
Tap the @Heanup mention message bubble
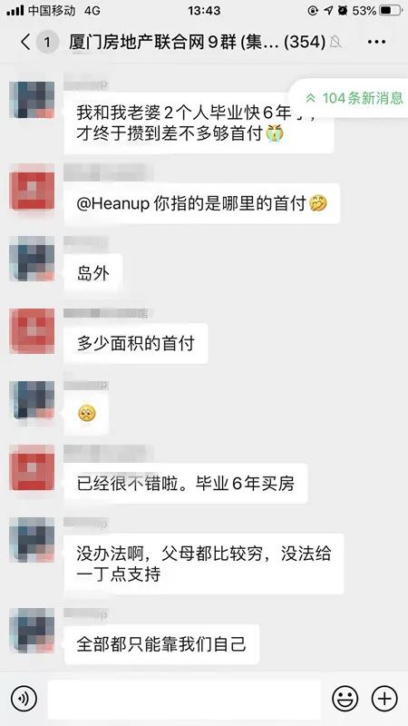click(201, 203)
